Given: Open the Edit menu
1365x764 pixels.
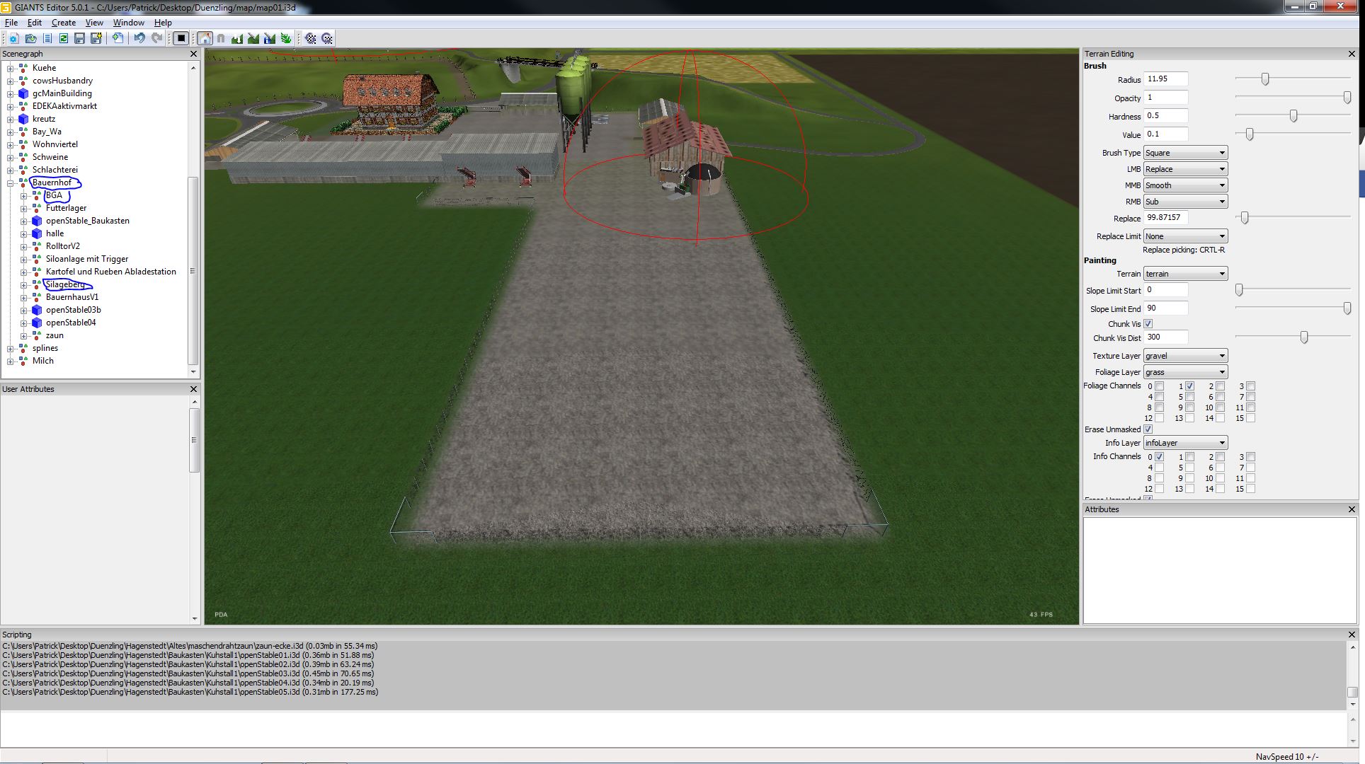Looking at the screenshot, I should point(35,23).
